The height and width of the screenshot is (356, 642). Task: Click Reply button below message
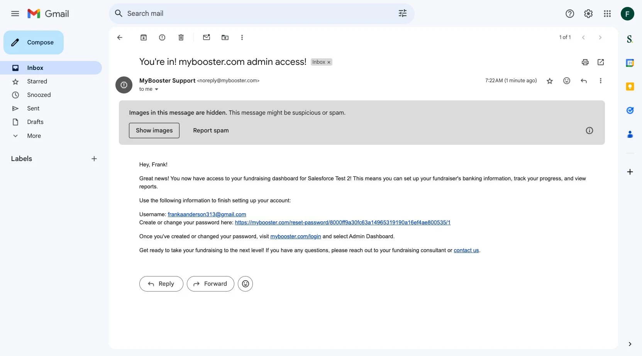click(x=161, y=284)
